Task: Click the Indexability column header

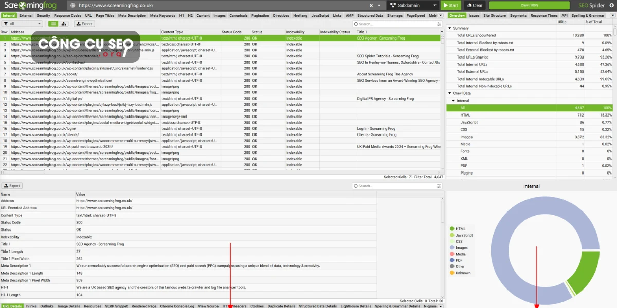Action: [x=302, y=32]
